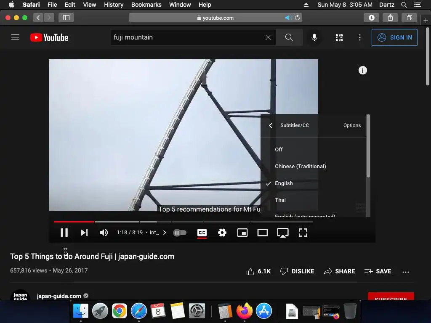Image resolution: width=431 pixels, height=323 pixels.
Task: Open the Bookmarks menu
Action: click(x=146, y=5)
